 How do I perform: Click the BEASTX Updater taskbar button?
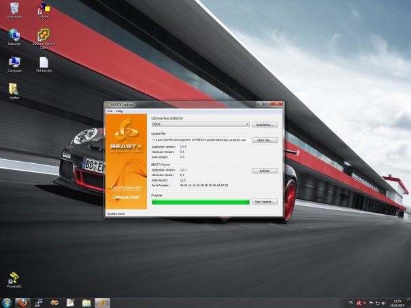(x=102, y=302)
